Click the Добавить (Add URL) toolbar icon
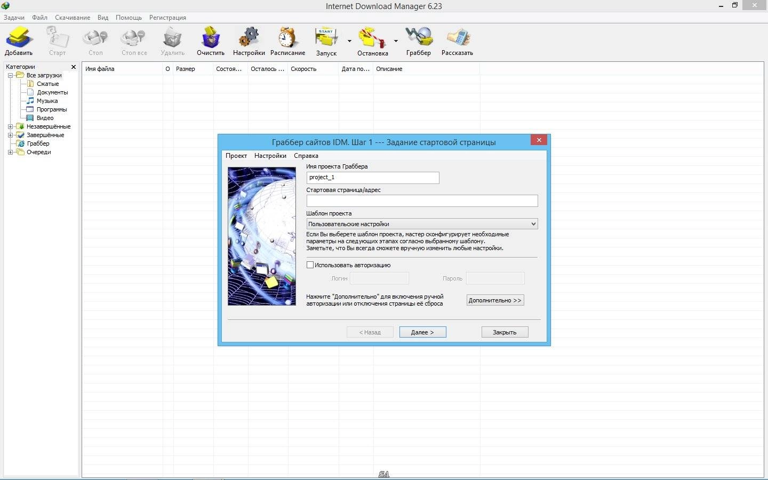This screenshot has width=768, height=480. tap(19, 37)
